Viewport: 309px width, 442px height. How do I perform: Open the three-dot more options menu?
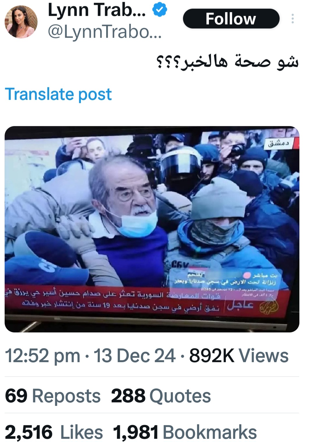[x=292, y=19]
